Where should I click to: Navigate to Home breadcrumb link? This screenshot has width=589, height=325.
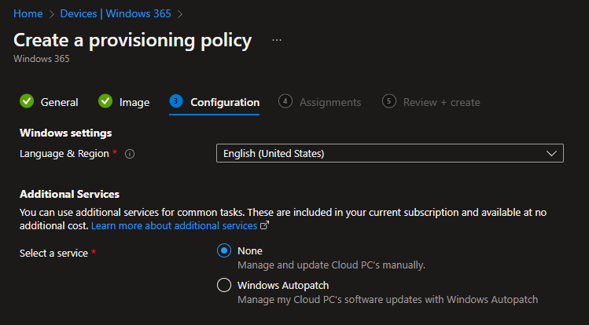tap(28, 13)
